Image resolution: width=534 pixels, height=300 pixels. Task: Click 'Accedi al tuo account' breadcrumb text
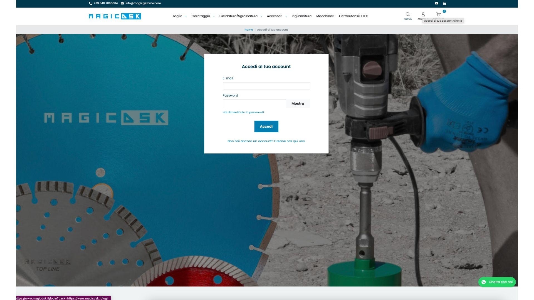click(x=272, y=30)
